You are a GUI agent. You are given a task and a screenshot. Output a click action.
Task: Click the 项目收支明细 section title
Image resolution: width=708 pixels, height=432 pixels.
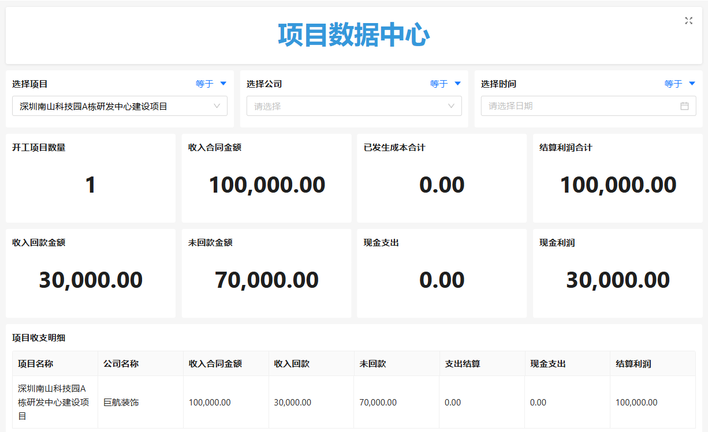pyautogui.click(x=39, y=338)
